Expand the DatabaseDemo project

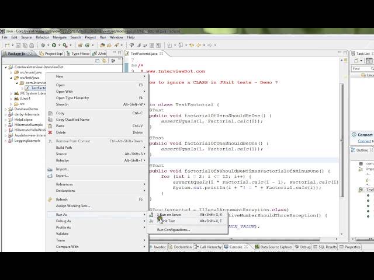(x=6, y=109)
